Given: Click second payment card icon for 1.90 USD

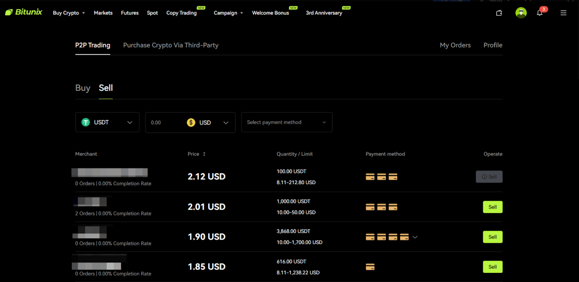Looking at the screenshot, I should (381, 237).
